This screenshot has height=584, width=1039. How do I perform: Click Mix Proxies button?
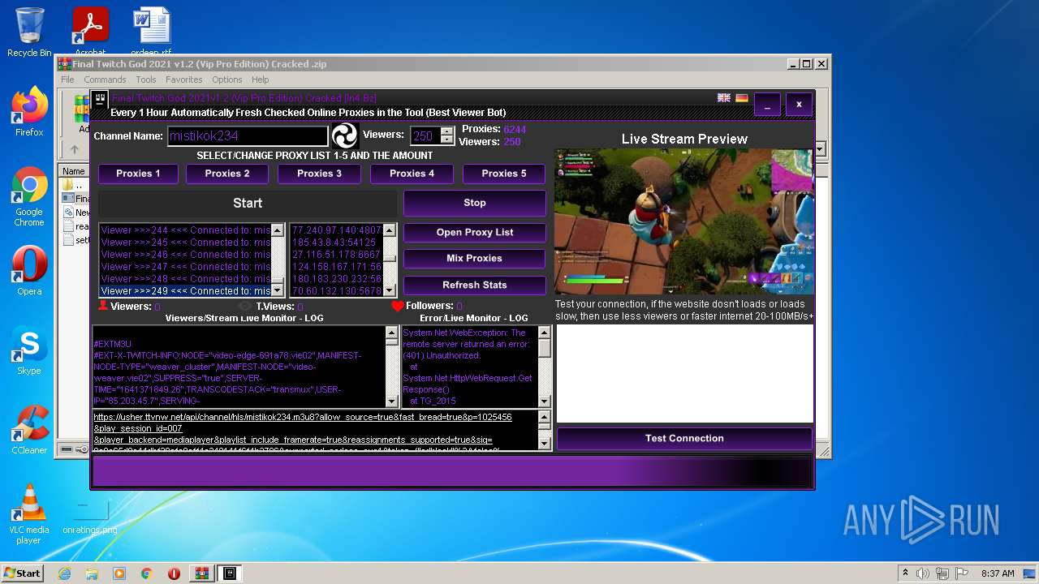[x=475, y=258]
